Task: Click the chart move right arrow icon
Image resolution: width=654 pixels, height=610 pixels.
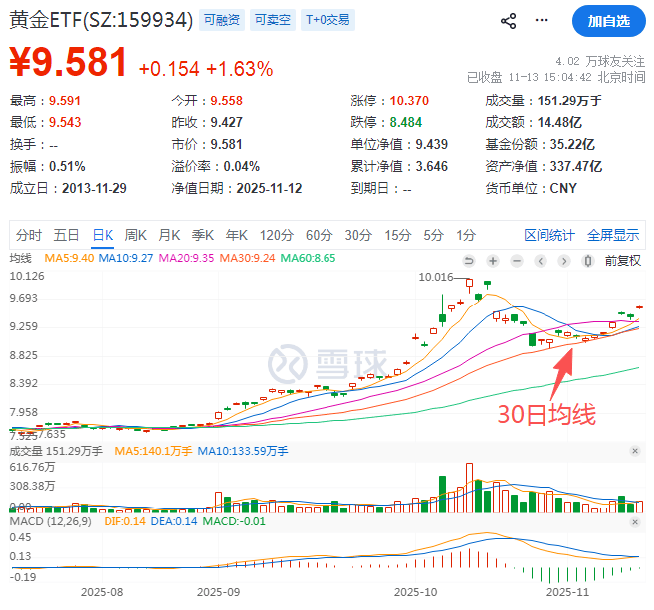Action: [564, 261]
